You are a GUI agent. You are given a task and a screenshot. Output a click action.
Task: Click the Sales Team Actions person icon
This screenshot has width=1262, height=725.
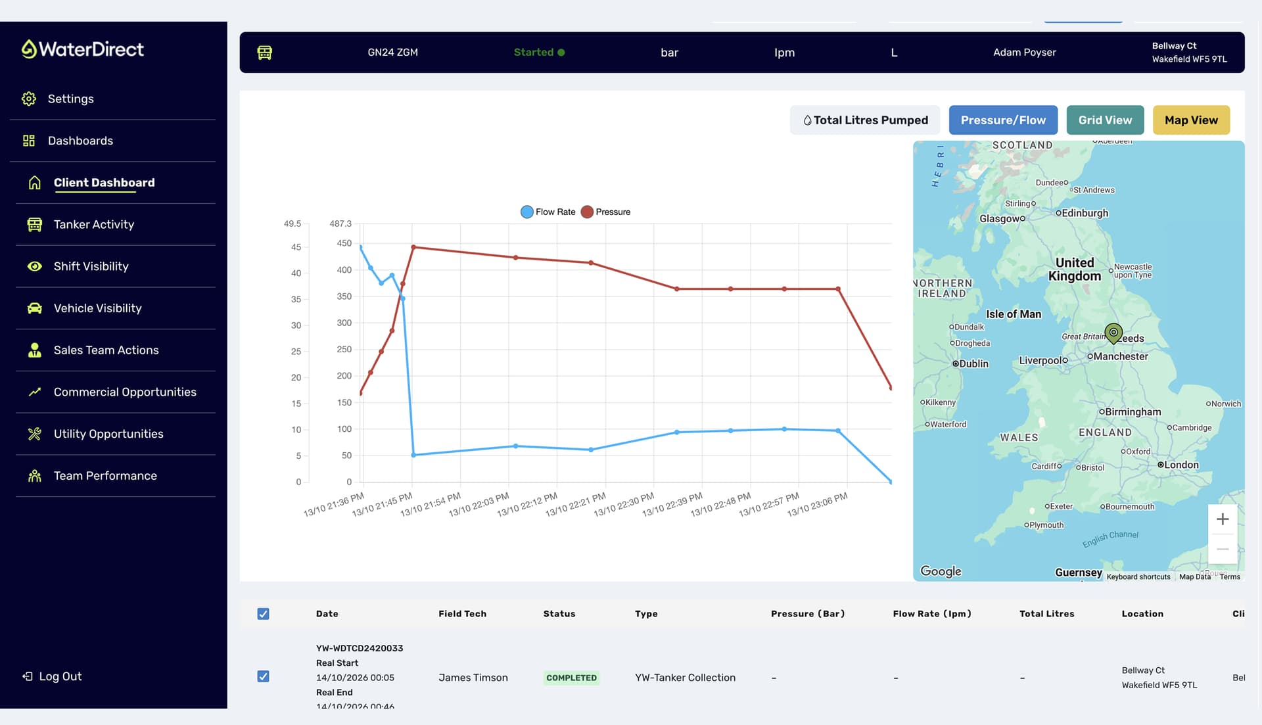tap(35, 350)
